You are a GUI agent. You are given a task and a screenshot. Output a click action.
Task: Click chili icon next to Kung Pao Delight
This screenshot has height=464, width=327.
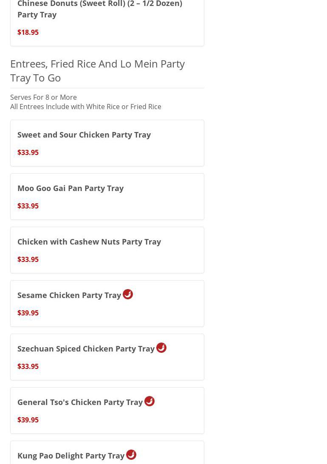131,455
